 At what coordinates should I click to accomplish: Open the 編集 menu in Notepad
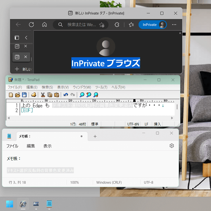pyautogui.click(x=31, y=146)
